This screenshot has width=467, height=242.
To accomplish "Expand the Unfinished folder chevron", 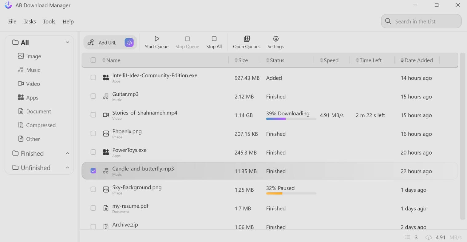I will (67, 168).
